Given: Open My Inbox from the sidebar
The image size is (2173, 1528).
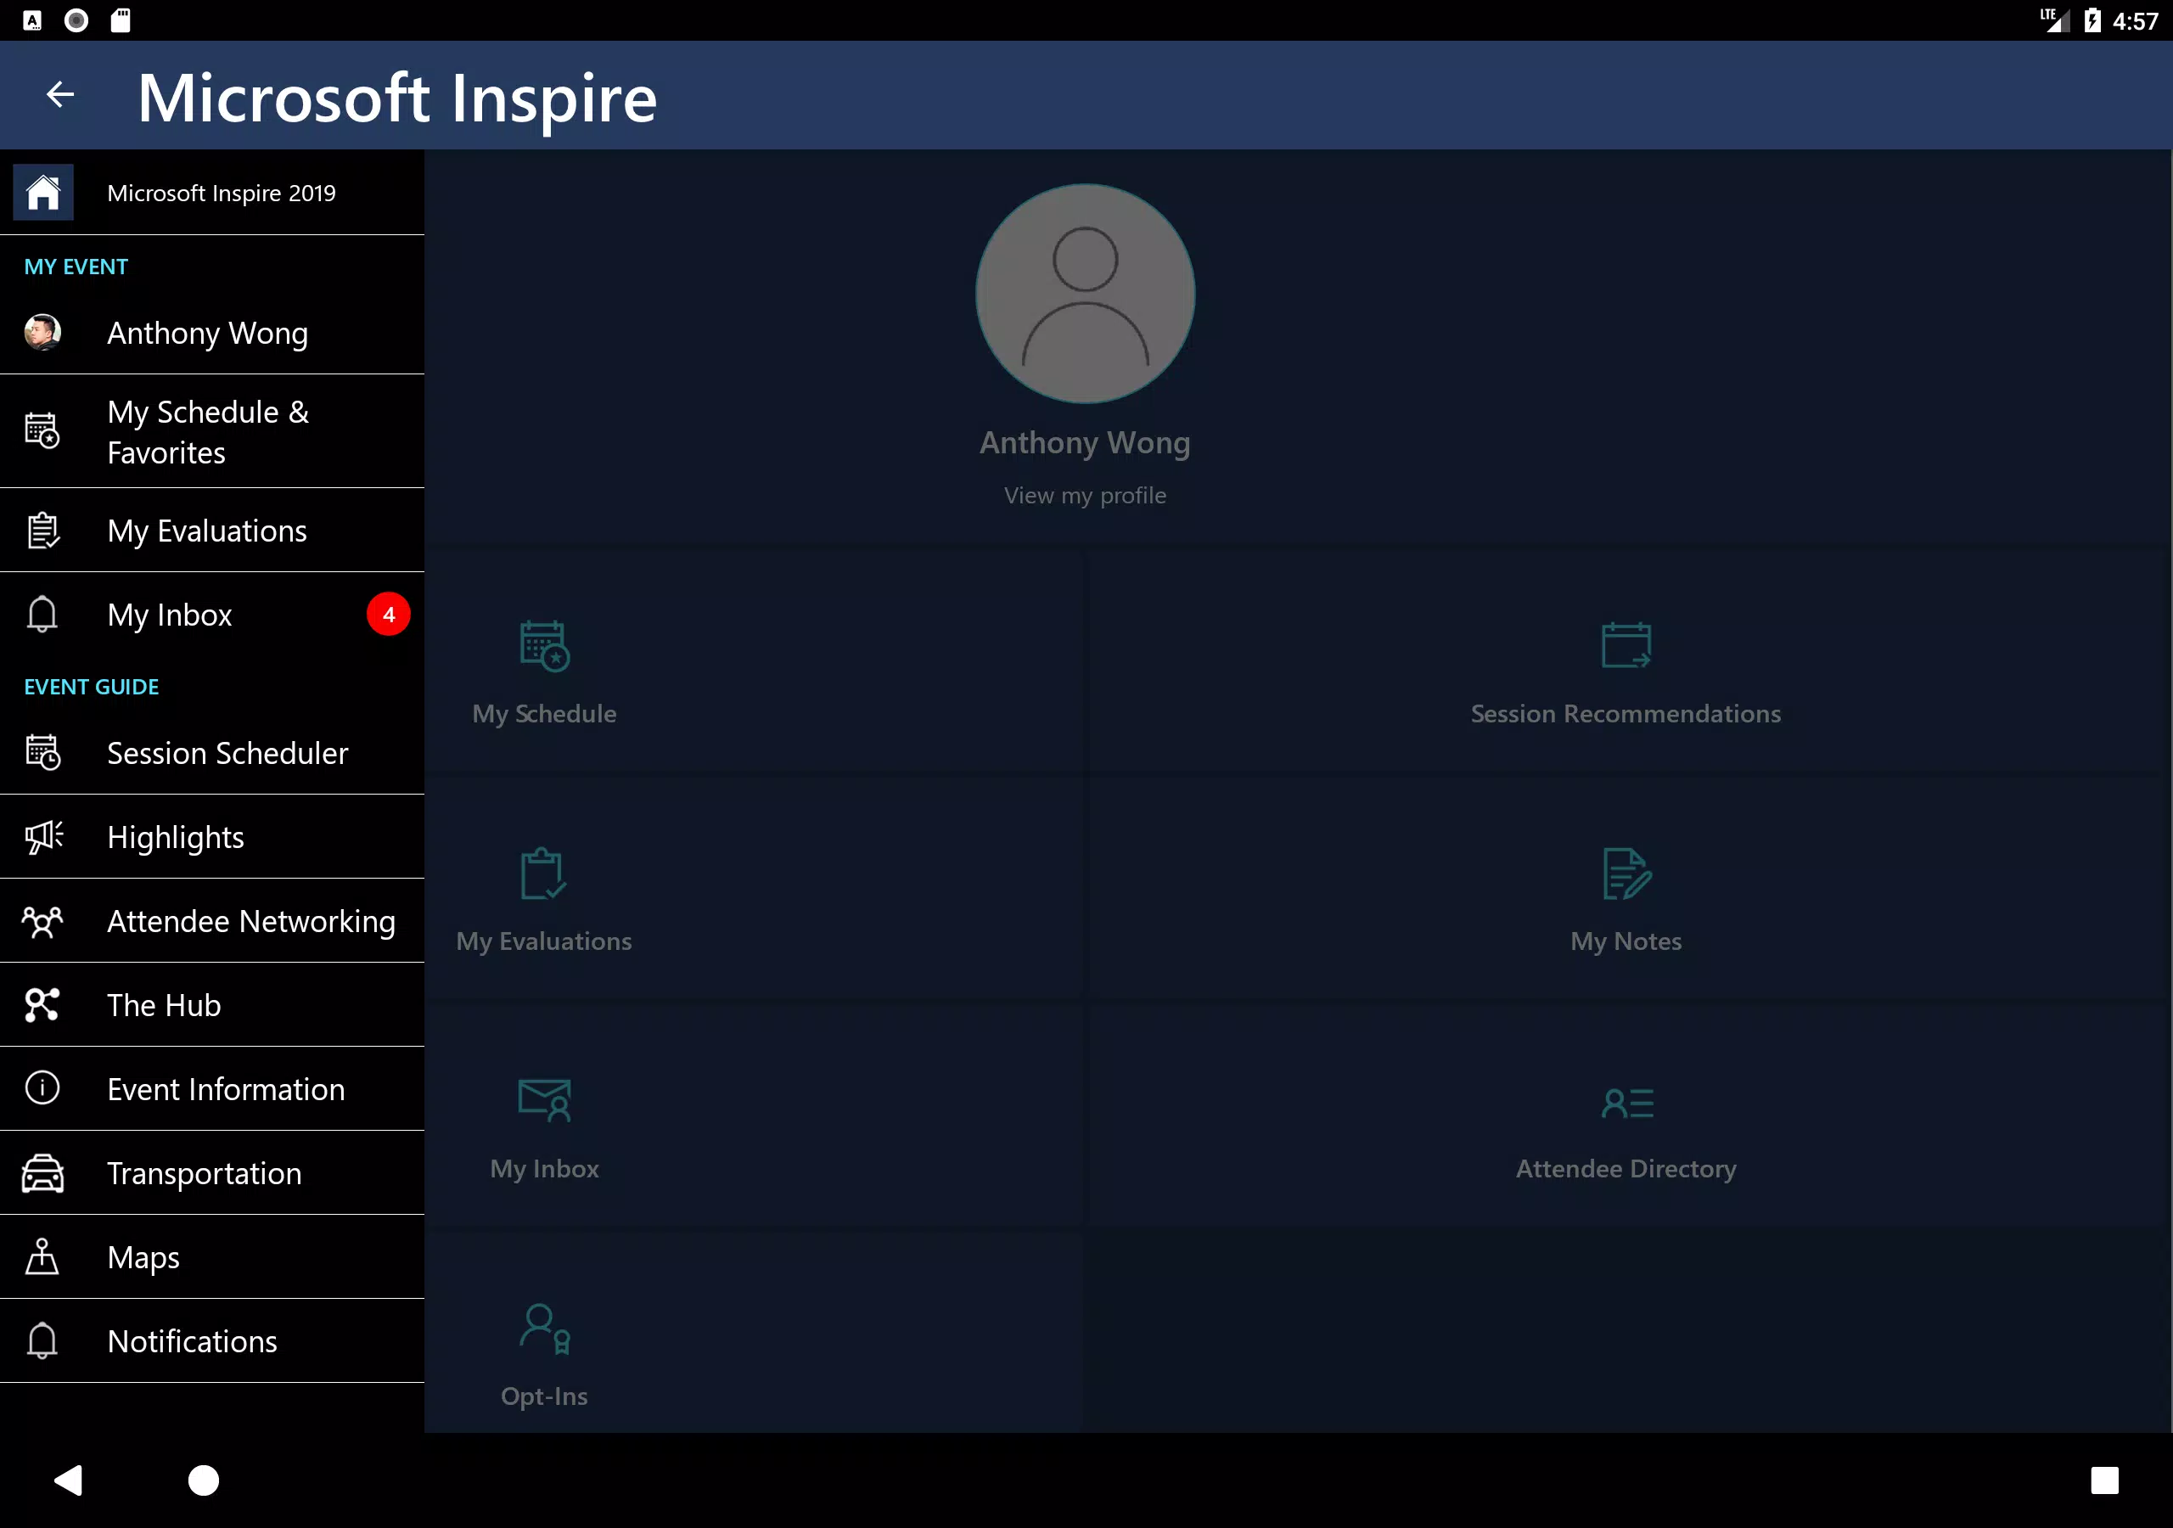Looking at the screenshot, I should (x=212, y=615).
